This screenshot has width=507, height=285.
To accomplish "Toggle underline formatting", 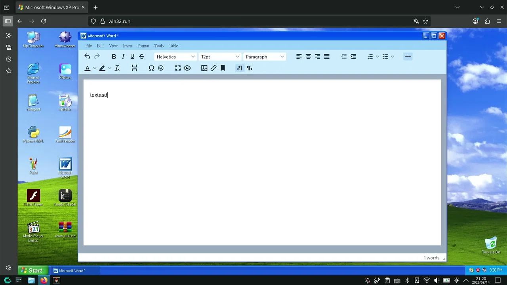I will tap(132, 57).
